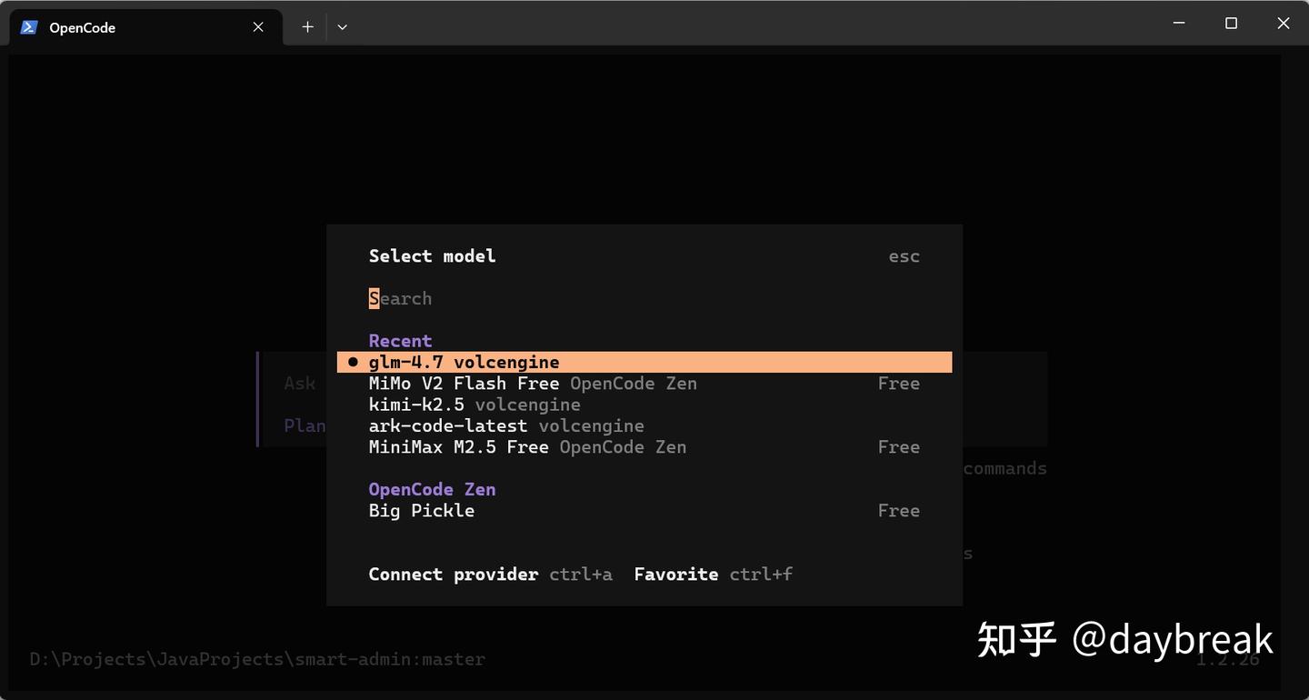Click the Free label on Big Pickle row

point(898,511)
